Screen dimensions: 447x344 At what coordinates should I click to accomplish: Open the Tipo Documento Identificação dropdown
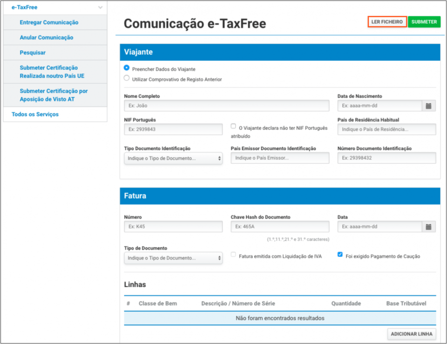pyautogui.click(x=173, y=158)
